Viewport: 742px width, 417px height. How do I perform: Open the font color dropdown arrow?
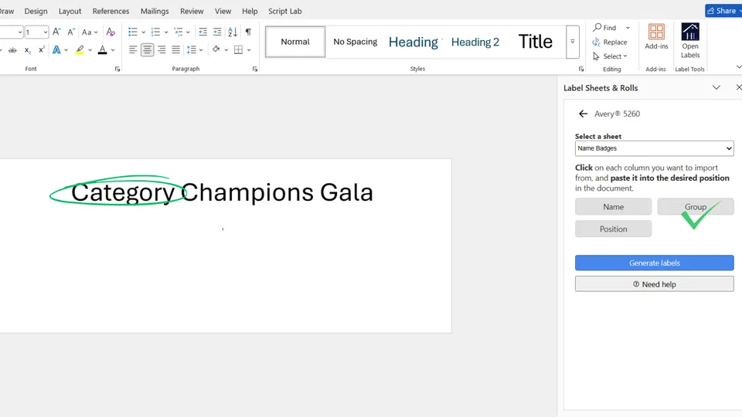tap(113, 49)
